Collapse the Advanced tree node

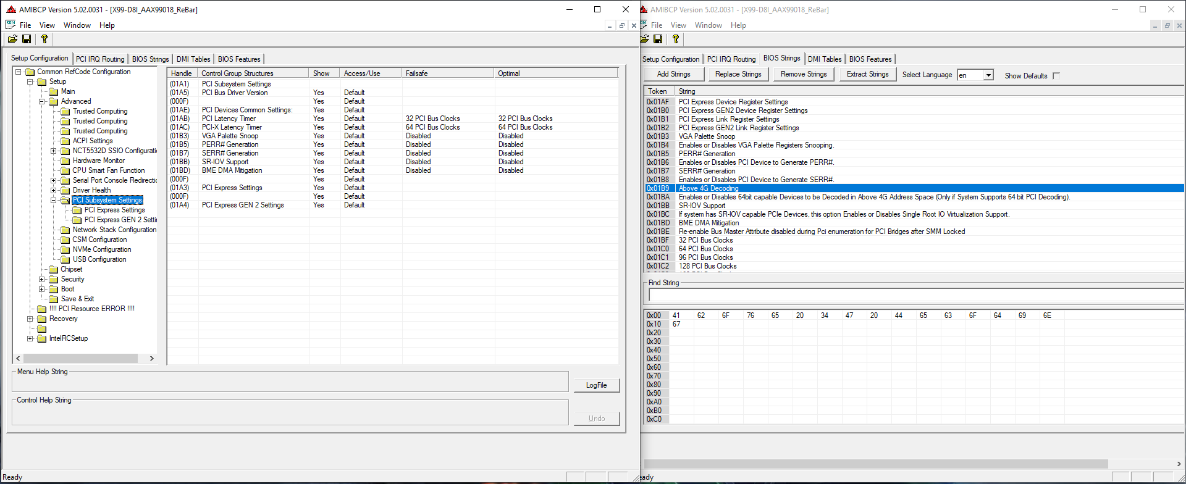point(41,101)
